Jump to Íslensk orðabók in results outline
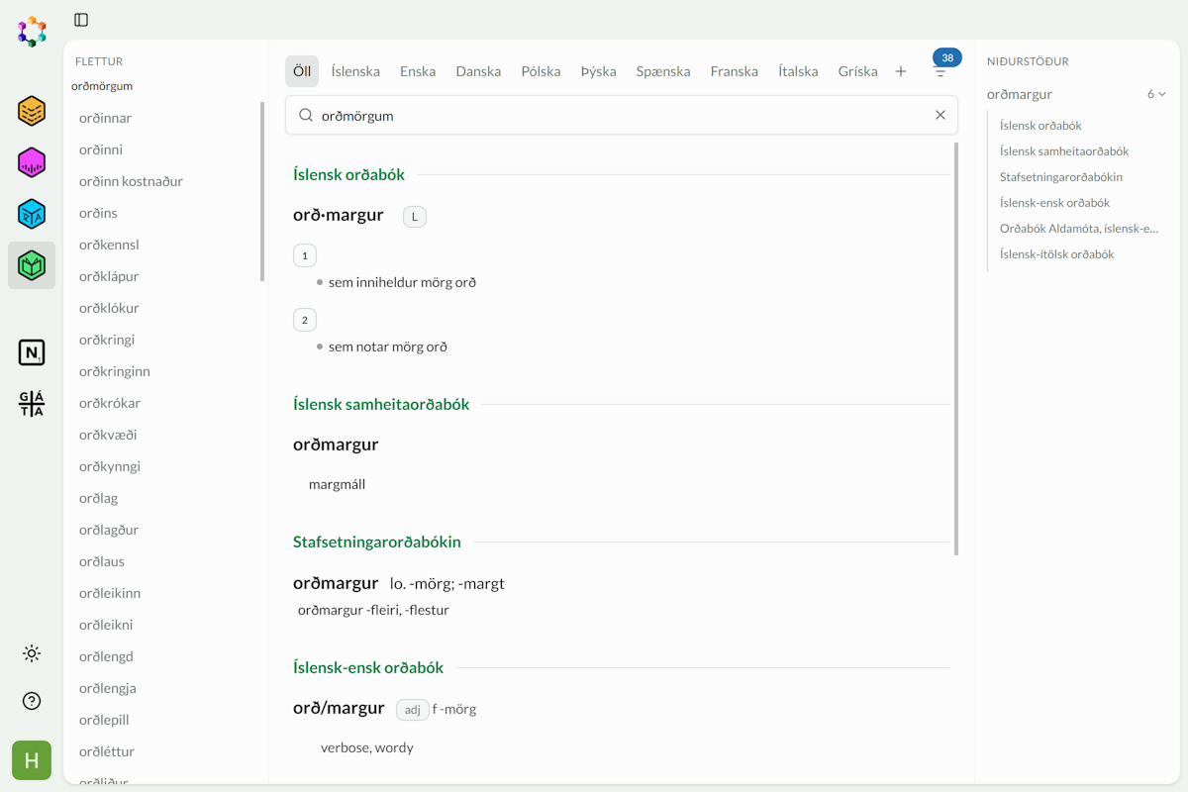Image resolution: width=1188 pixels, height=792 pixels. click(x=1040, y=126)
